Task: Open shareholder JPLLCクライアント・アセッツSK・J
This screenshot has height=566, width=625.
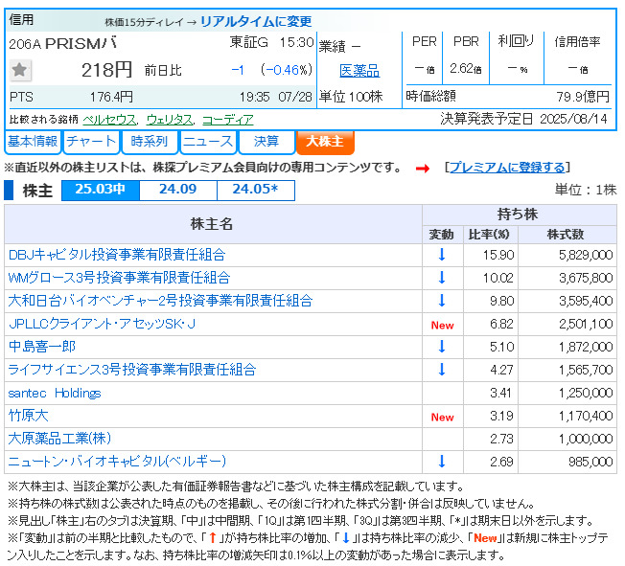Action: [x=102, y=324]
